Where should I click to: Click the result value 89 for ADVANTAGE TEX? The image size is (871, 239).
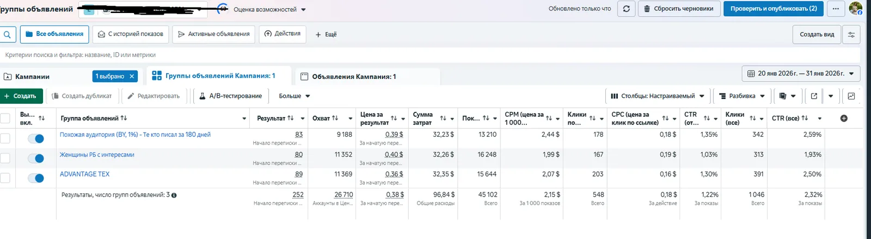click(x=299, y=174)
